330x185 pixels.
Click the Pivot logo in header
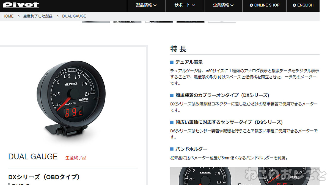[x=21, y=5]
